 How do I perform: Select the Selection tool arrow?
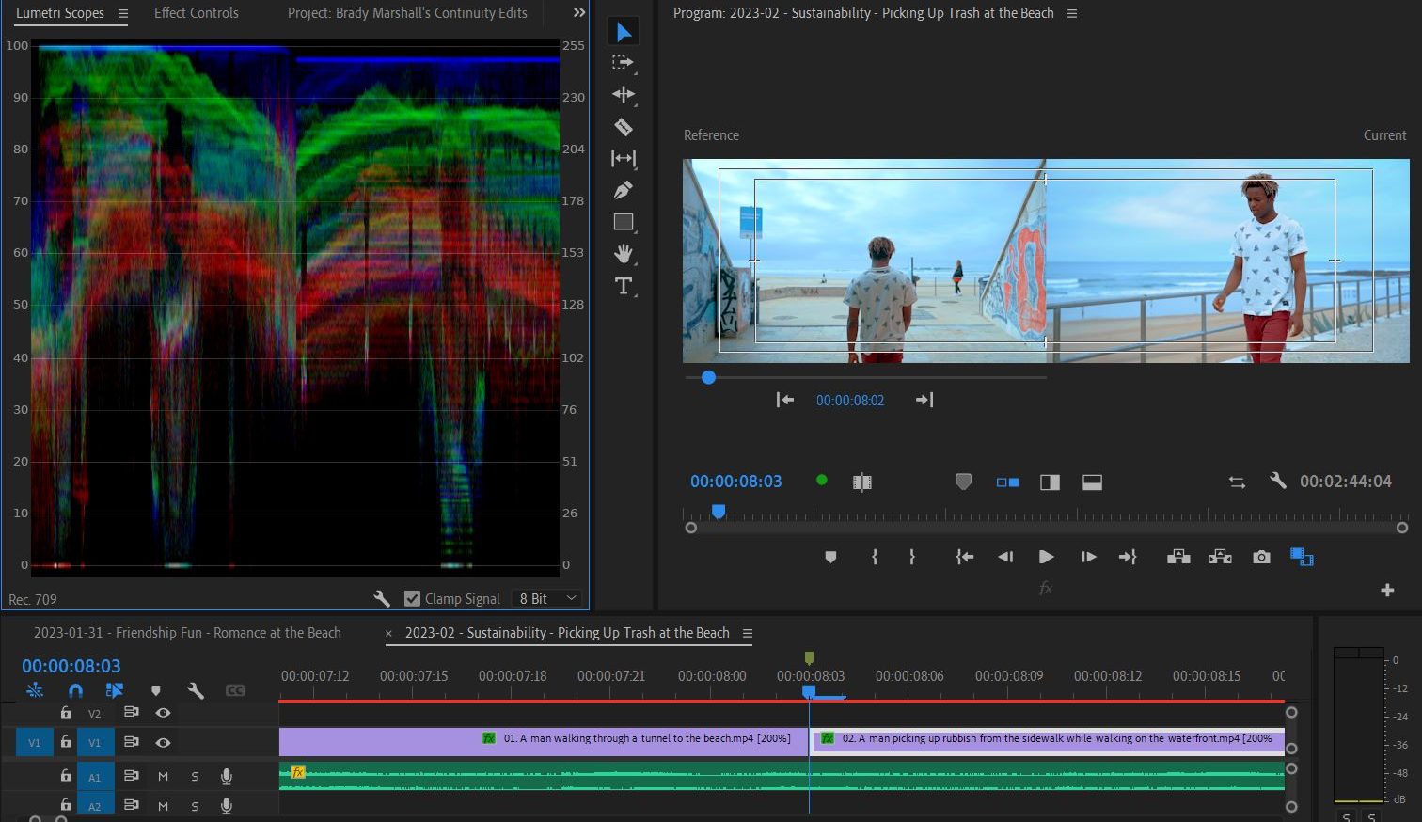pos(624,32)
